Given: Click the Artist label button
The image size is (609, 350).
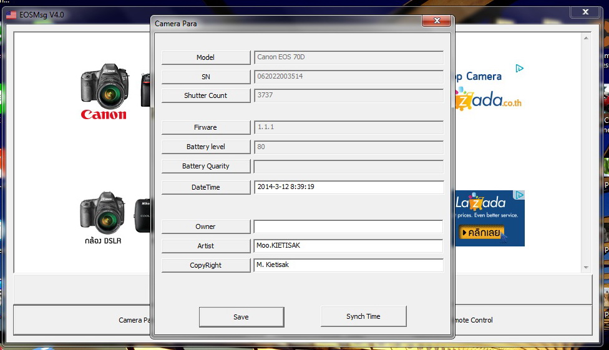Looking at the screenshot, I should coord(205,246).
